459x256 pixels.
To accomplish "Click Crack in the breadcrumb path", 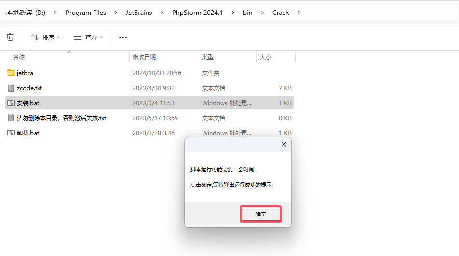I will [x=281, y=13].
